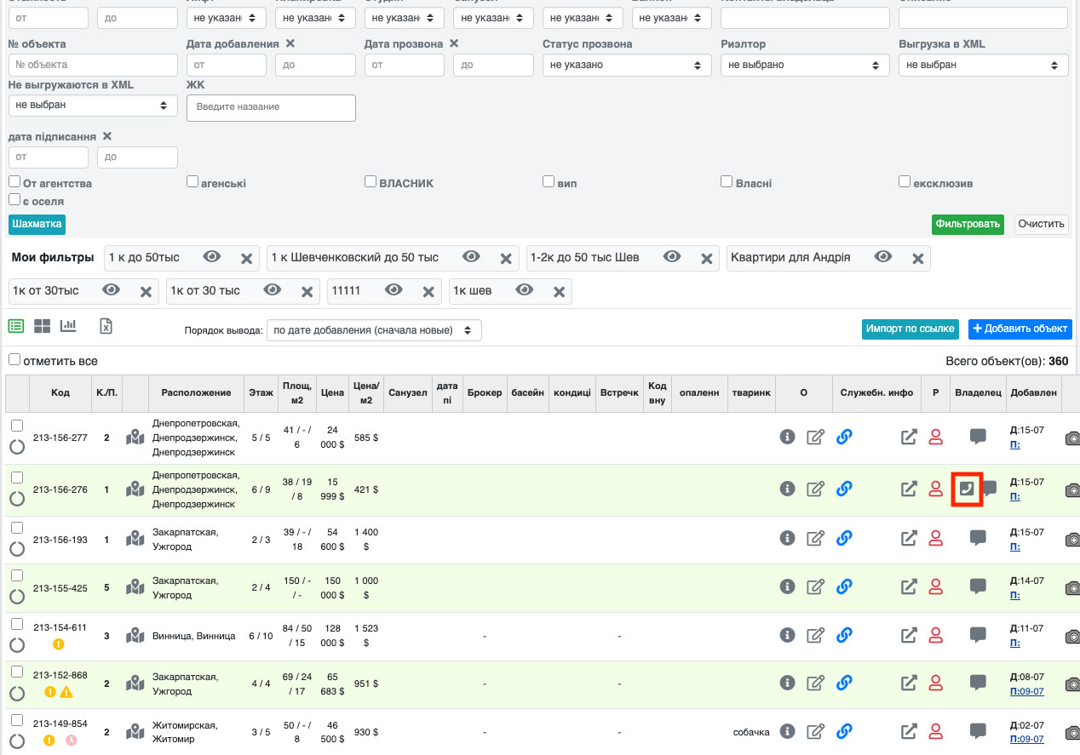Viewport: 1080px width, 755px height.
Task: Click the chain link icon for 213-154-611
Action: pyautogui.click(x=844, y=635)
